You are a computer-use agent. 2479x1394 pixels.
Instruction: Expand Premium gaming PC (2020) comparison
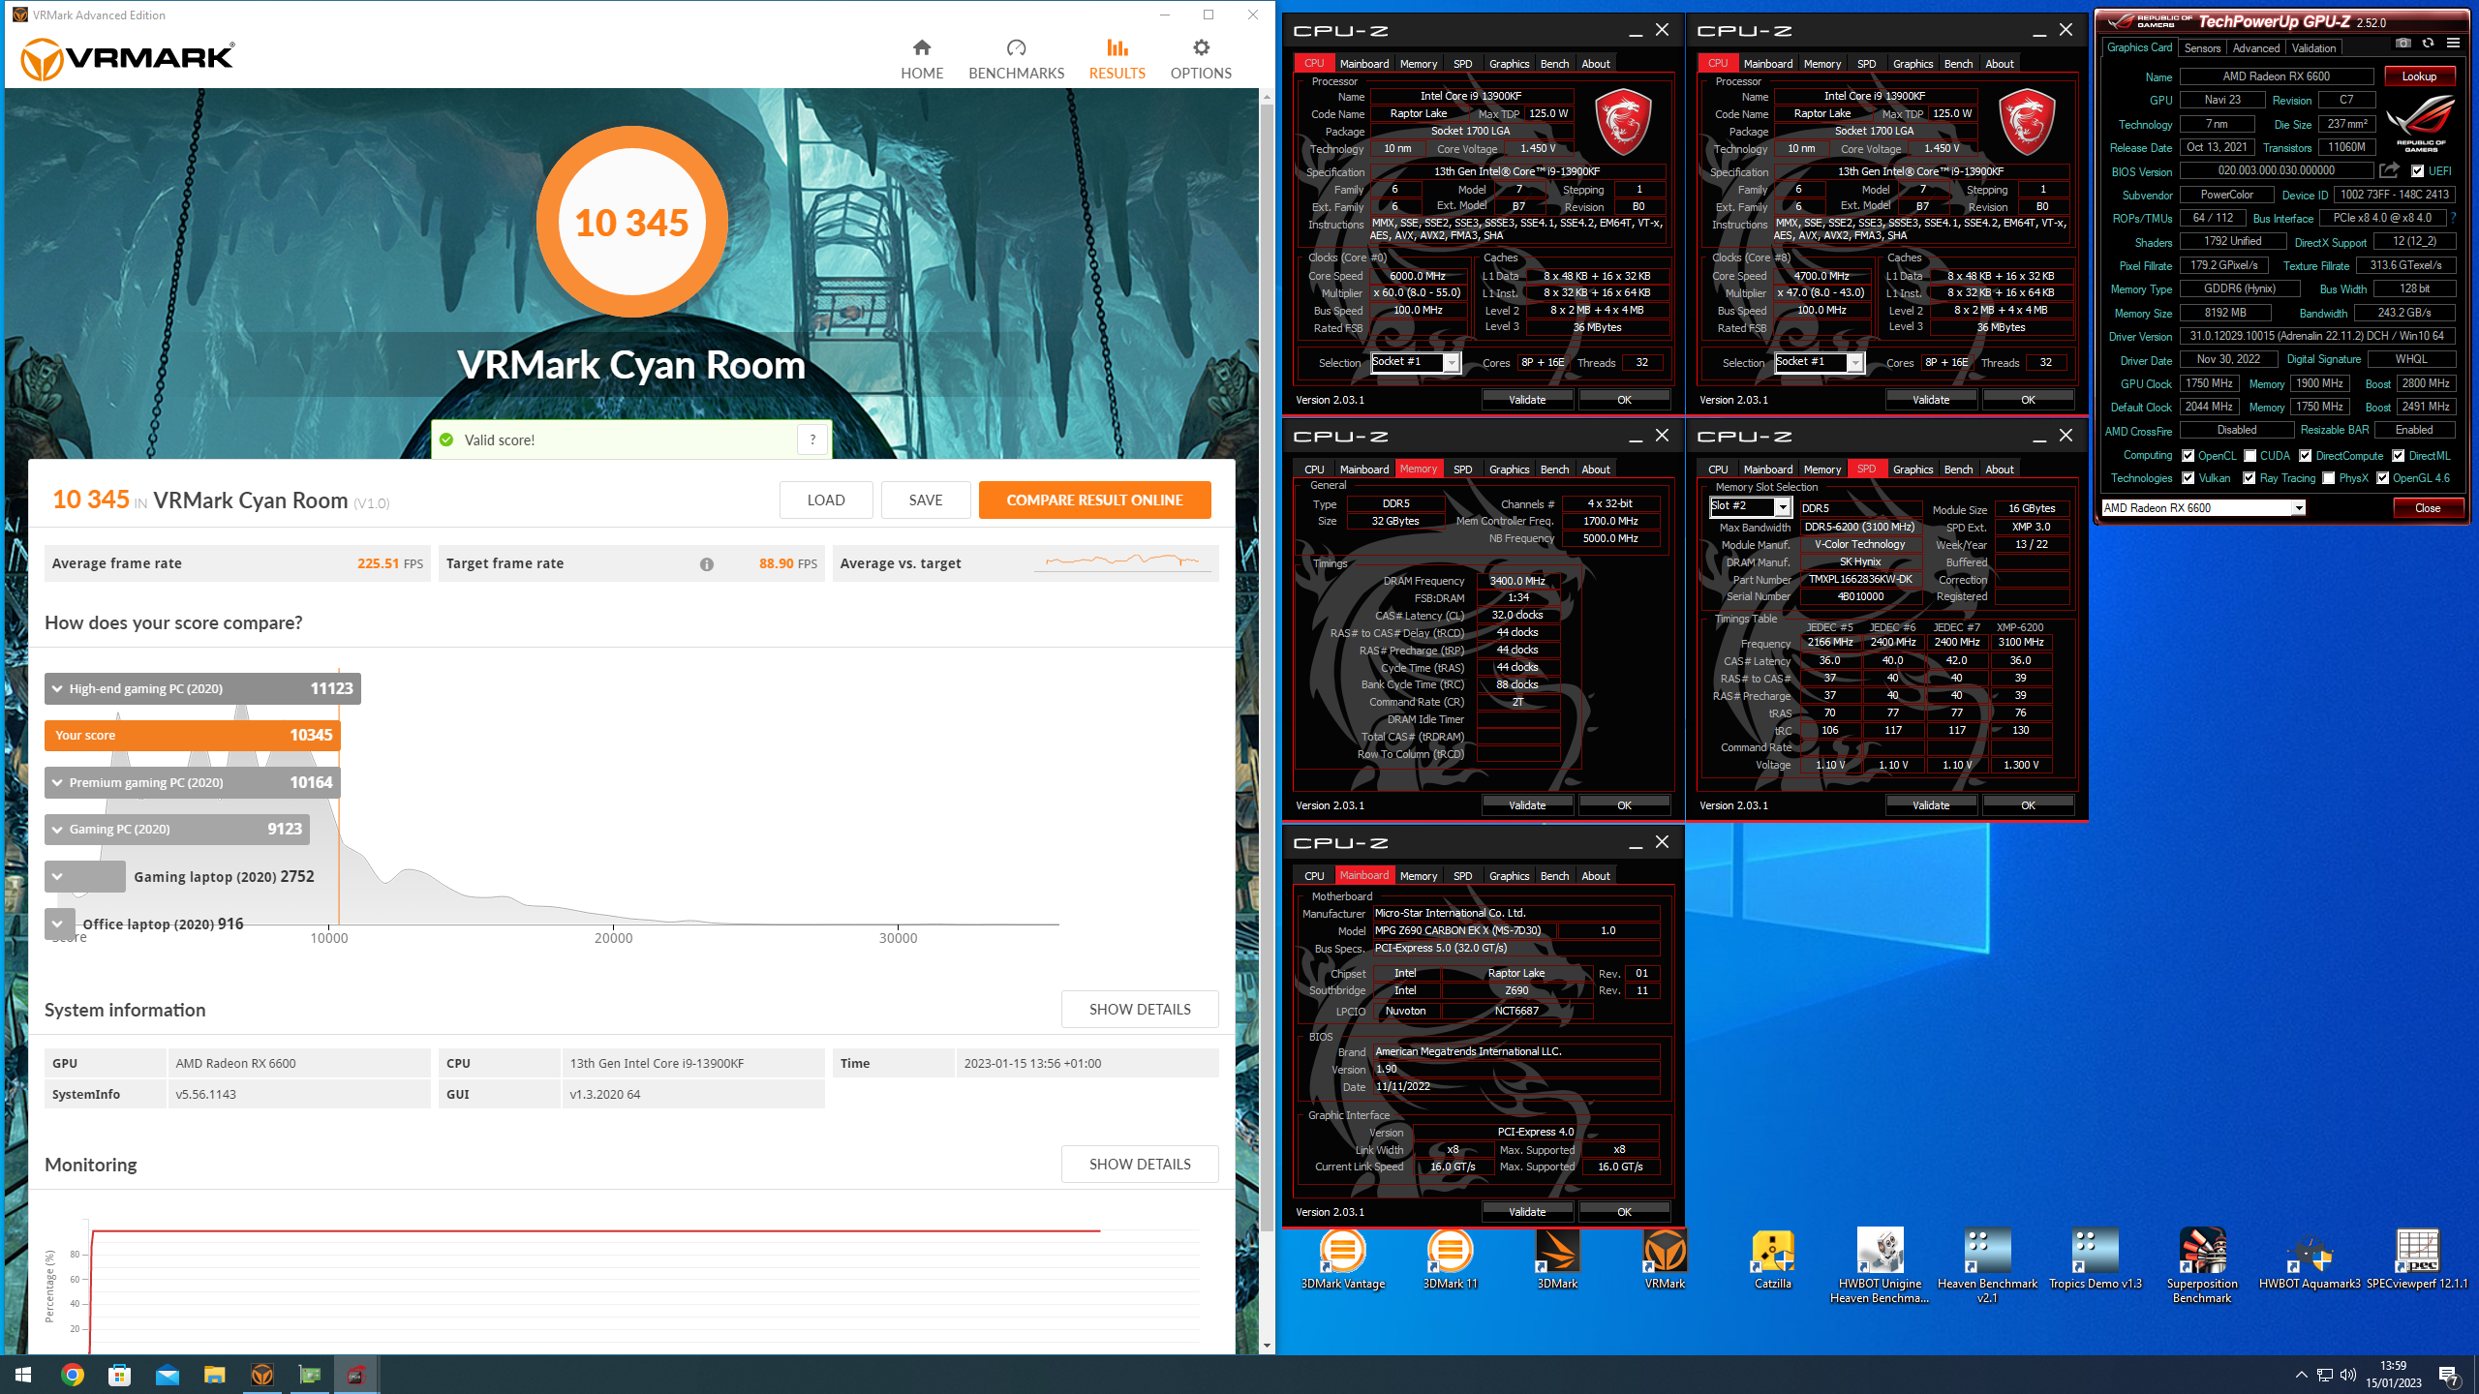point(192,782)
